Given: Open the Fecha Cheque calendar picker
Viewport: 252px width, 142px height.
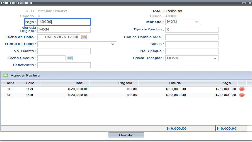Looking at the screenshot, I should click(70, 58).
